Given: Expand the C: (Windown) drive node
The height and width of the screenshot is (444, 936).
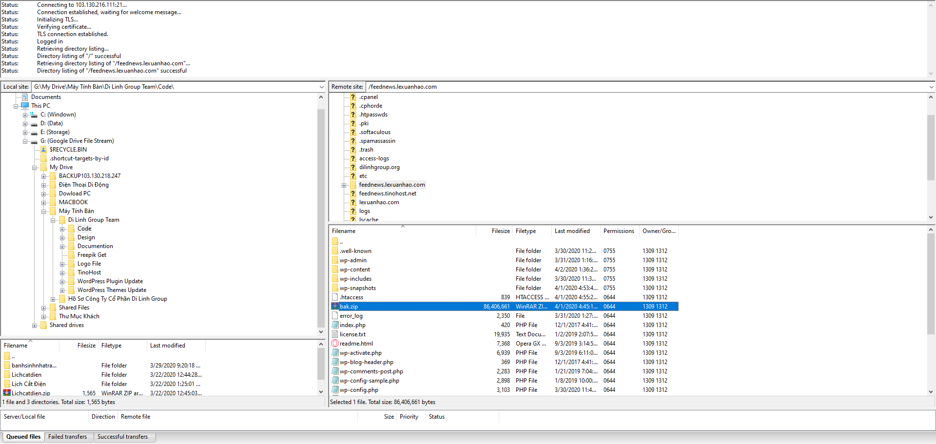Looking at the screenshot, I should coord(25,115).
